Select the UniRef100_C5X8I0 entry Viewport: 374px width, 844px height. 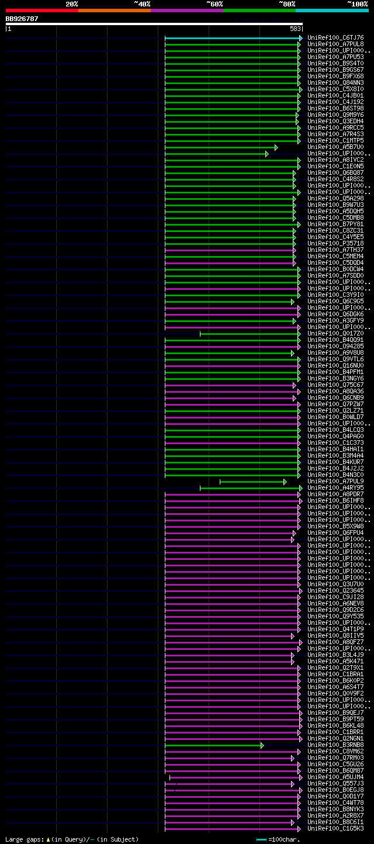[x=335, y=89]
